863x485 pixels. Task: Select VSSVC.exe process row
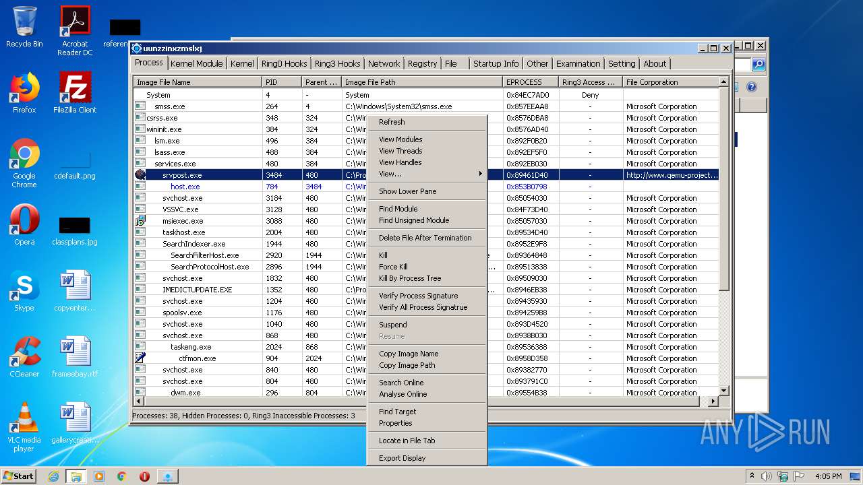(425, 209)
